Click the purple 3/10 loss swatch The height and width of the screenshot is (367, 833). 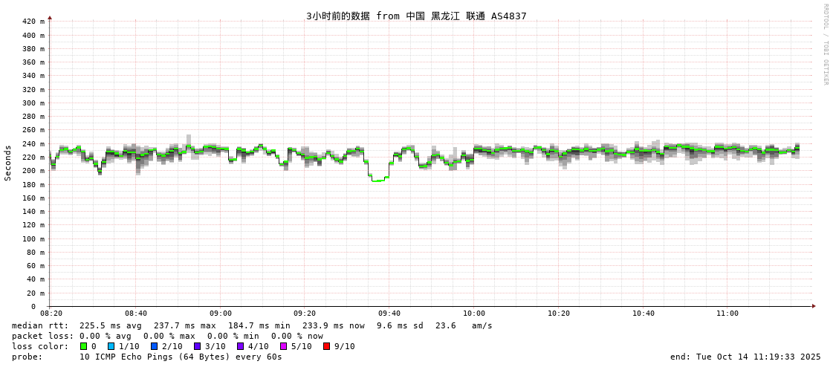tap(197, 346)
